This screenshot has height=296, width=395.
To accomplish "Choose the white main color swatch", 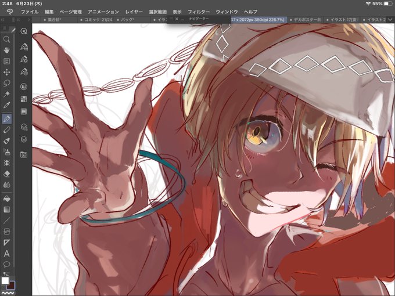I will coord(5,281).
